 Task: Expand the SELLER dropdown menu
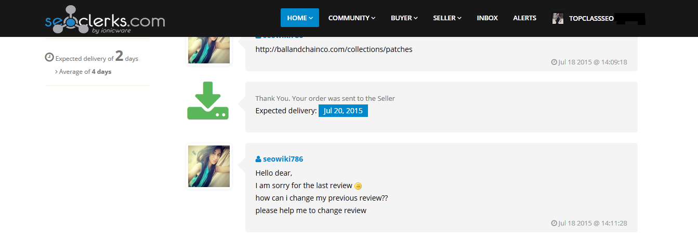[x=447, y=18]
